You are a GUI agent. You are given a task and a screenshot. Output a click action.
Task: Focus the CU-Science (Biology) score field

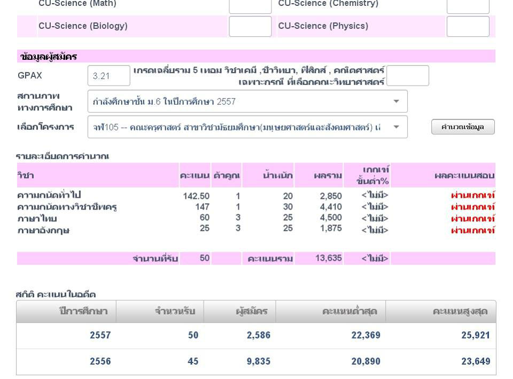pos(250,26)
